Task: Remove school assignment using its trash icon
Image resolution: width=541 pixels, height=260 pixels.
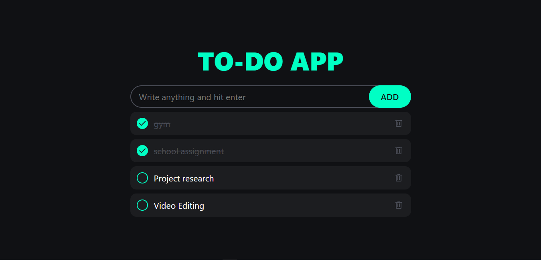Action: pyautogui.click(x=398, y=151)
